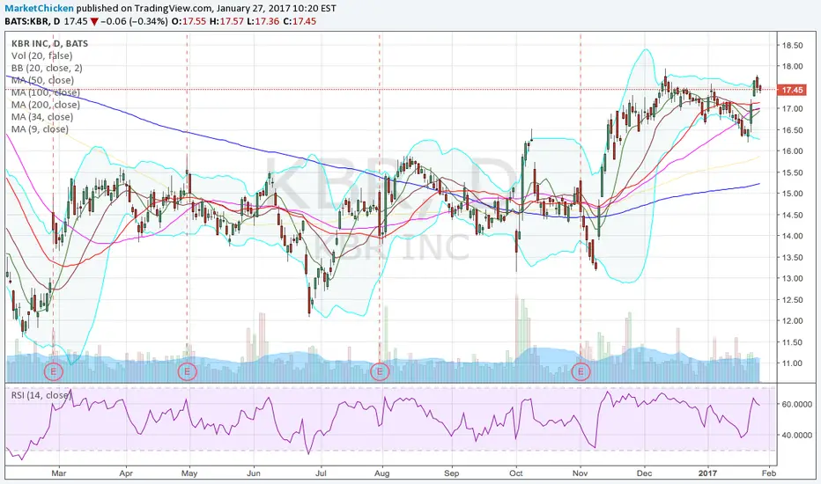
Task: Select the MA (200, close) indicator label
Action: 46,105
